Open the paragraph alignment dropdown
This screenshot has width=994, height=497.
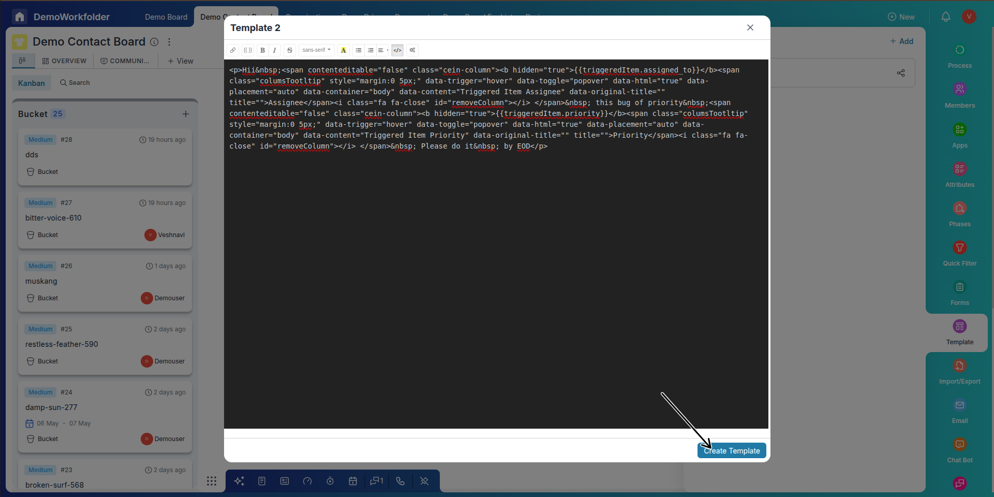click(x=382, y=50)
